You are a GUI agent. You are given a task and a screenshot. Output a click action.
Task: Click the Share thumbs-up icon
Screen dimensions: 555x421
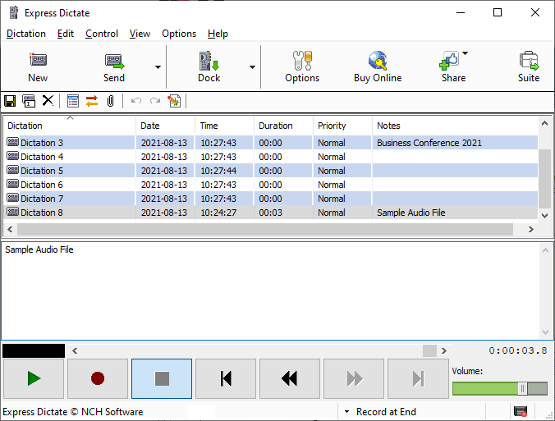coord(449,61)
